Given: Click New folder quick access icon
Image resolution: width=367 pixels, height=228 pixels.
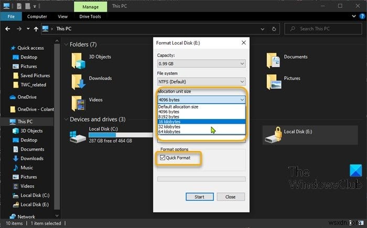Looking at the screenshot, I should pos(28,6).
